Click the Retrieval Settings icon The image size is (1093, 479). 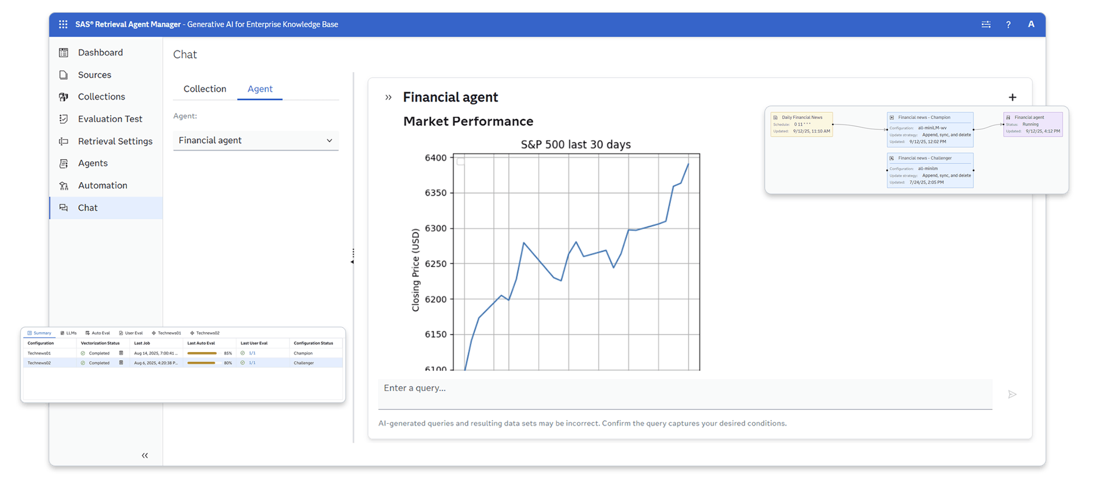[64, 141]
